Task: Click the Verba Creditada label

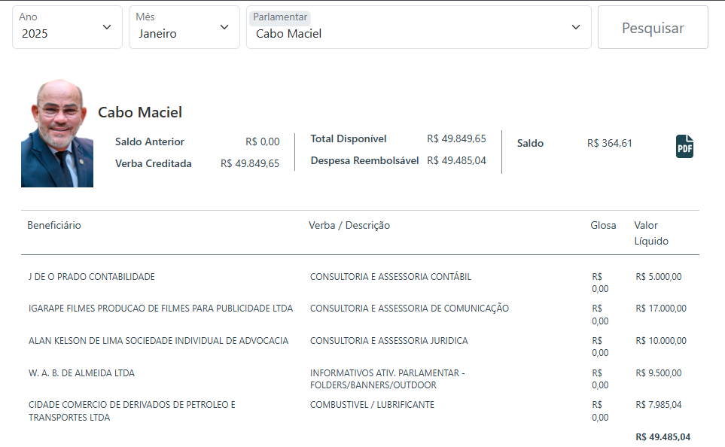Action: pos(153,163)
